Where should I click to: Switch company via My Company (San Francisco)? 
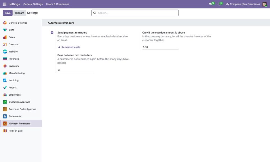pyautogui.click(x=243, y=4)
